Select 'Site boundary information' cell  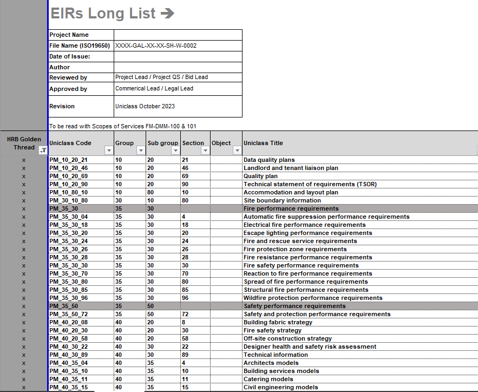[x=360, y=200]
